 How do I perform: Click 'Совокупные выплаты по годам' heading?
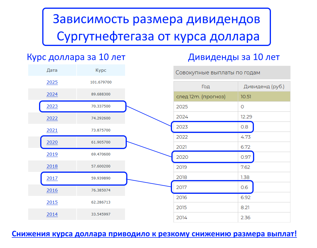[218, 73]
